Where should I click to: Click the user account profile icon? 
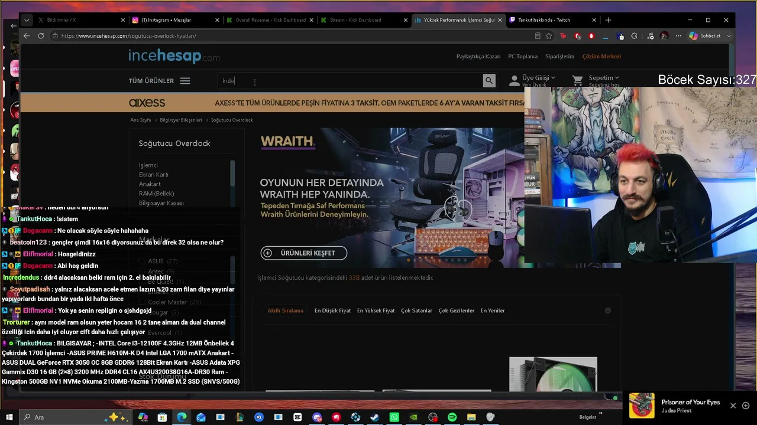tap(514, 80)
